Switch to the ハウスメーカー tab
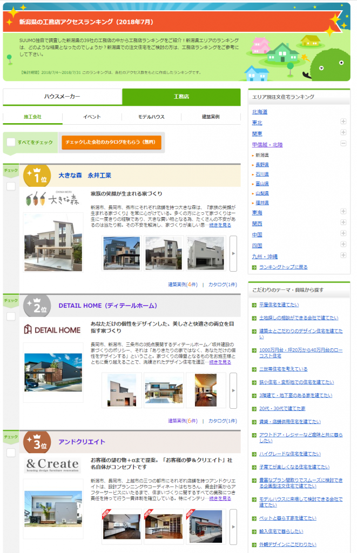 [62, 97]
